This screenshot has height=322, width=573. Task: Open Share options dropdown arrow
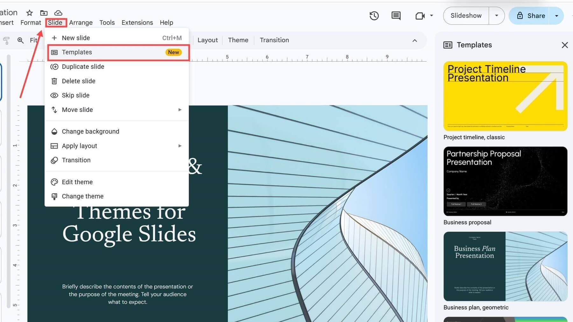(x=556, y=16)
